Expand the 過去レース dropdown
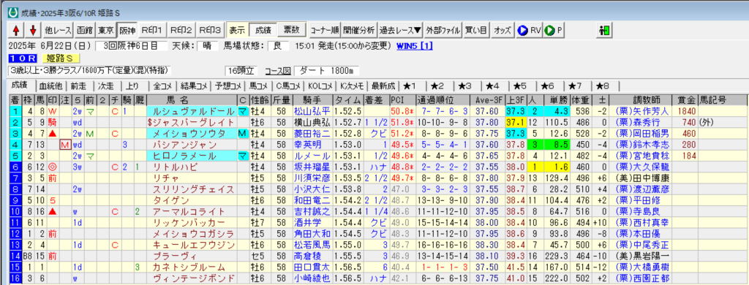The image size is (749, 285). click(x=400, y=30)
